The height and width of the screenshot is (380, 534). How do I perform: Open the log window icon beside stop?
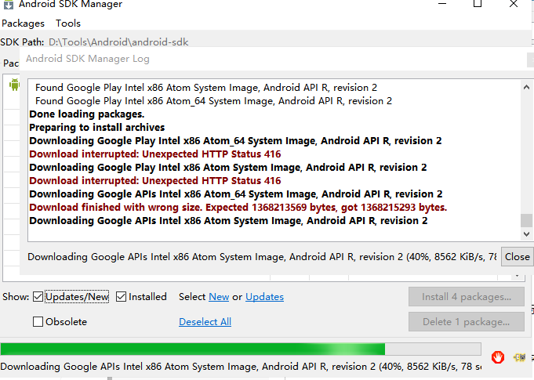click(x=520, y=357)
